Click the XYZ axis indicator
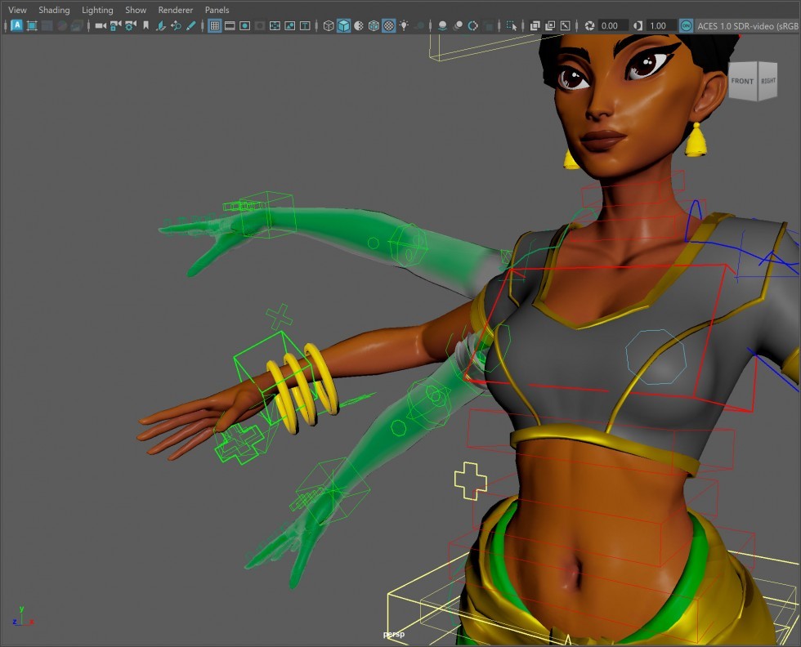The width and height of the screenshot is (801, 647). pyautogui.click(x=23, y=616)
